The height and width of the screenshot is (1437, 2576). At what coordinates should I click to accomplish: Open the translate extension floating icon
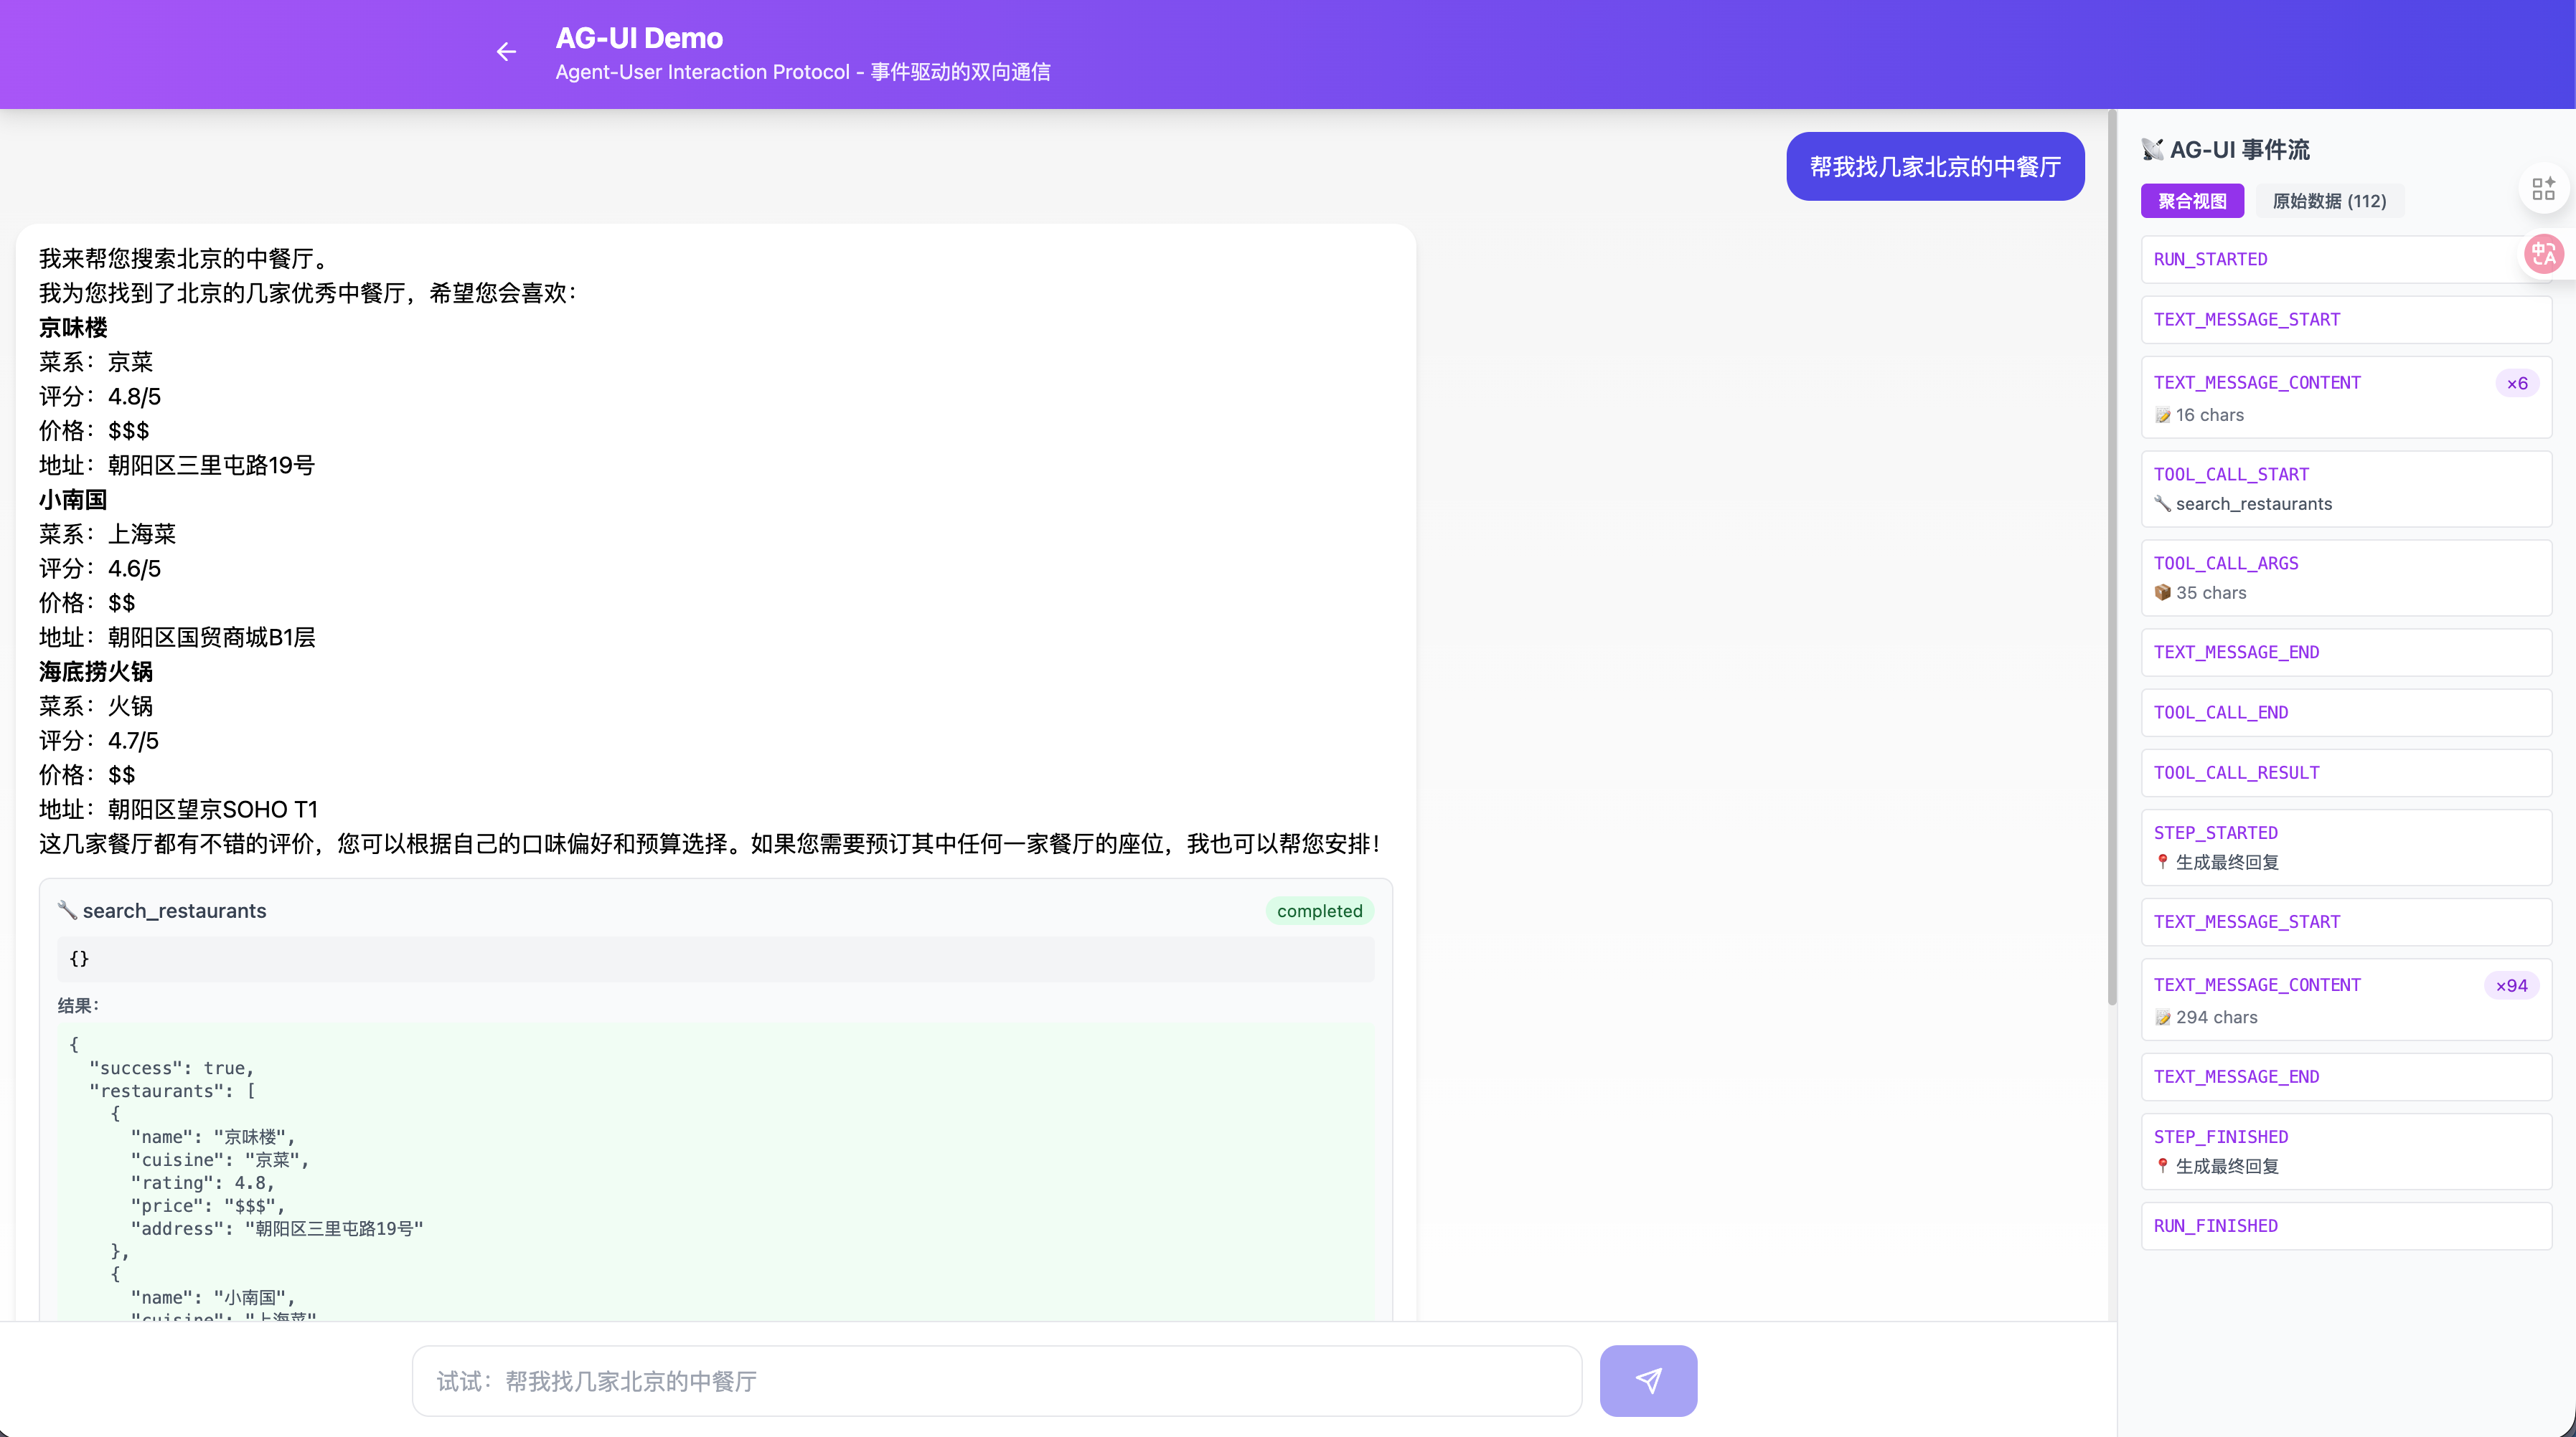click(x=2544, y=254)
